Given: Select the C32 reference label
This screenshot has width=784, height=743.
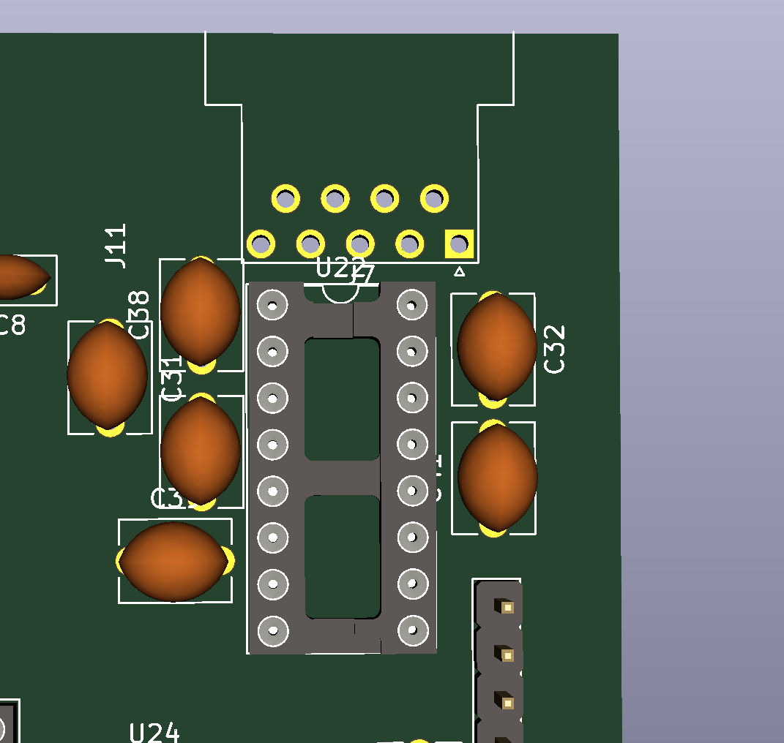Looking at the screenshot, I should 555,350.
